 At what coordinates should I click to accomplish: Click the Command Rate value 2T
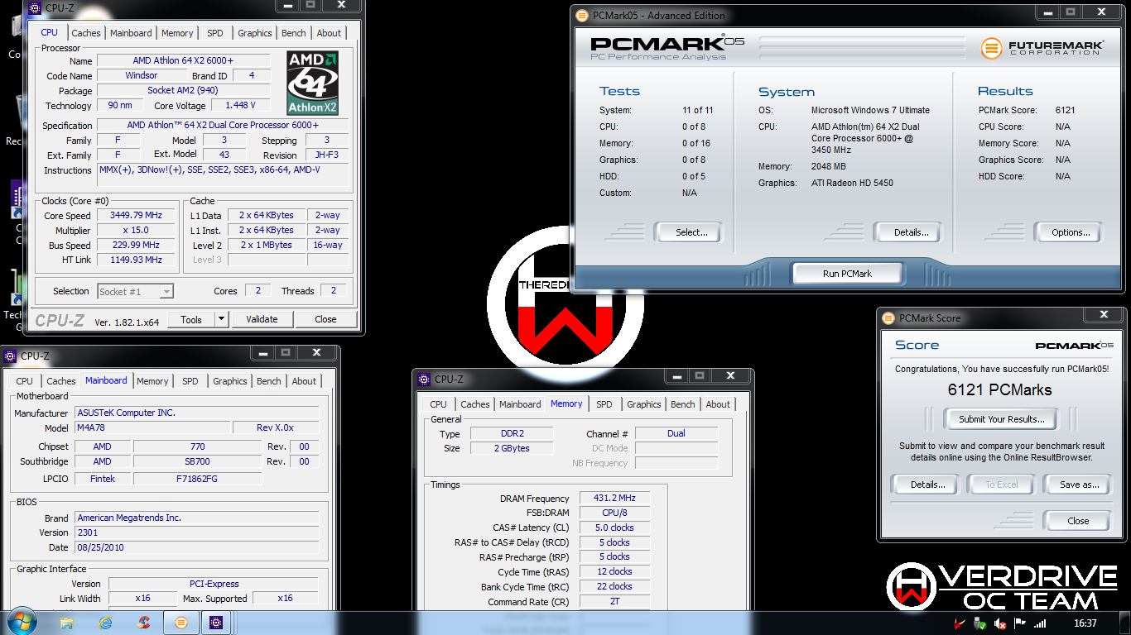614,601
